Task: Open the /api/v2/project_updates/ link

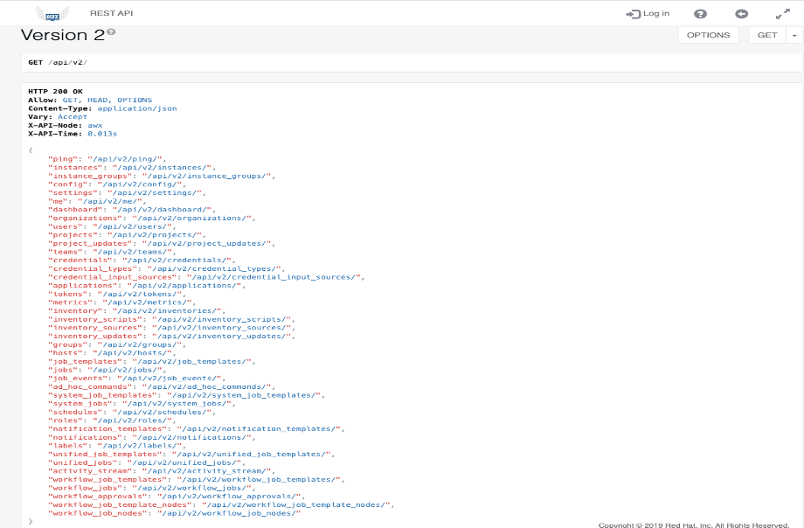Action: coord(206,243)
